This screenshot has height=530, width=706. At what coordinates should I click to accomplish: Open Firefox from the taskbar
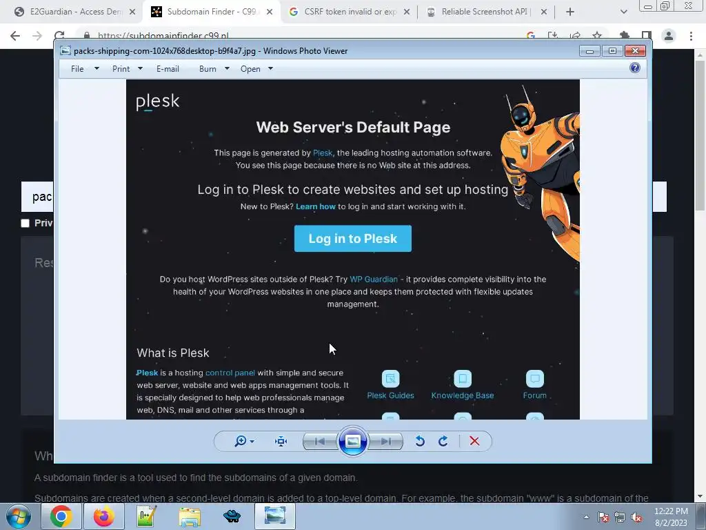(104, 516)
